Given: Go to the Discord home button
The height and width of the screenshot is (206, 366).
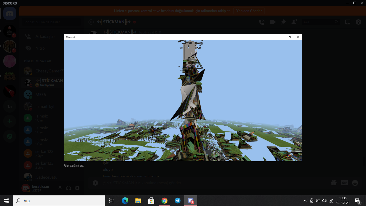Looking at the screenshot, I should click(10, 13).
